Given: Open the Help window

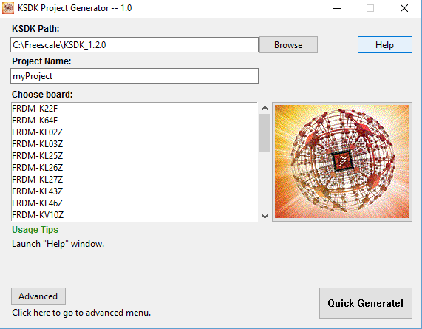Looking at the screenshot, I should point(384,44).
